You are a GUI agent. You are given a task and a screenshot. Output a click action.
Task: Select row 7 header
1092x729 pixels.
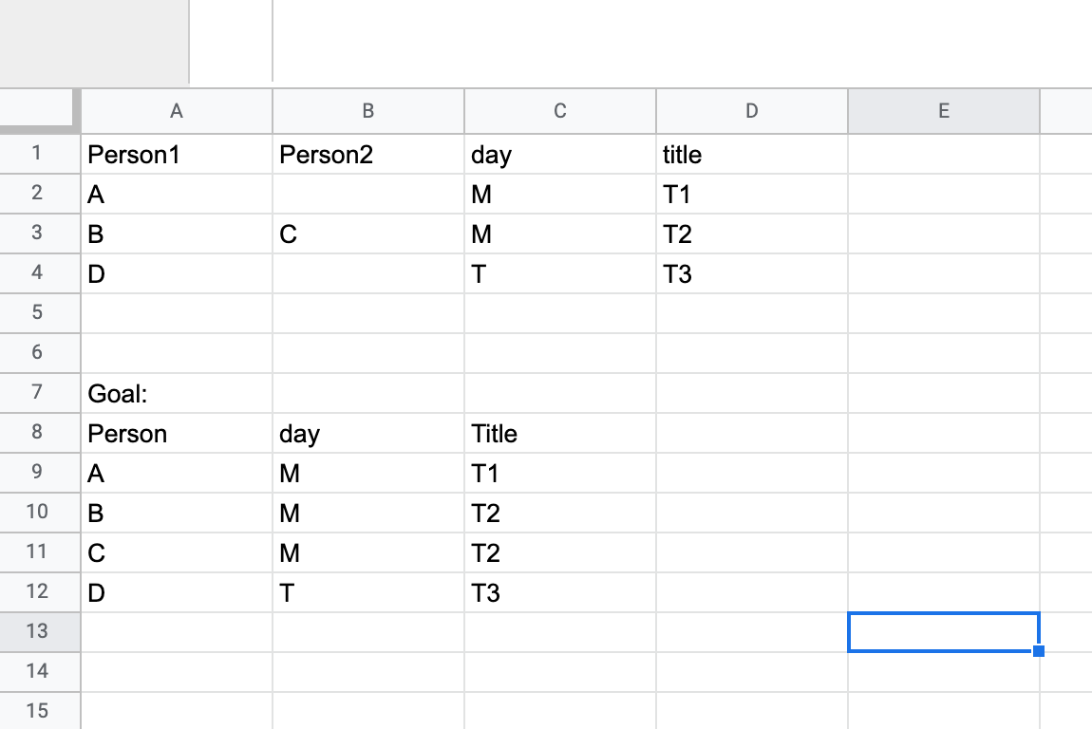40,393
